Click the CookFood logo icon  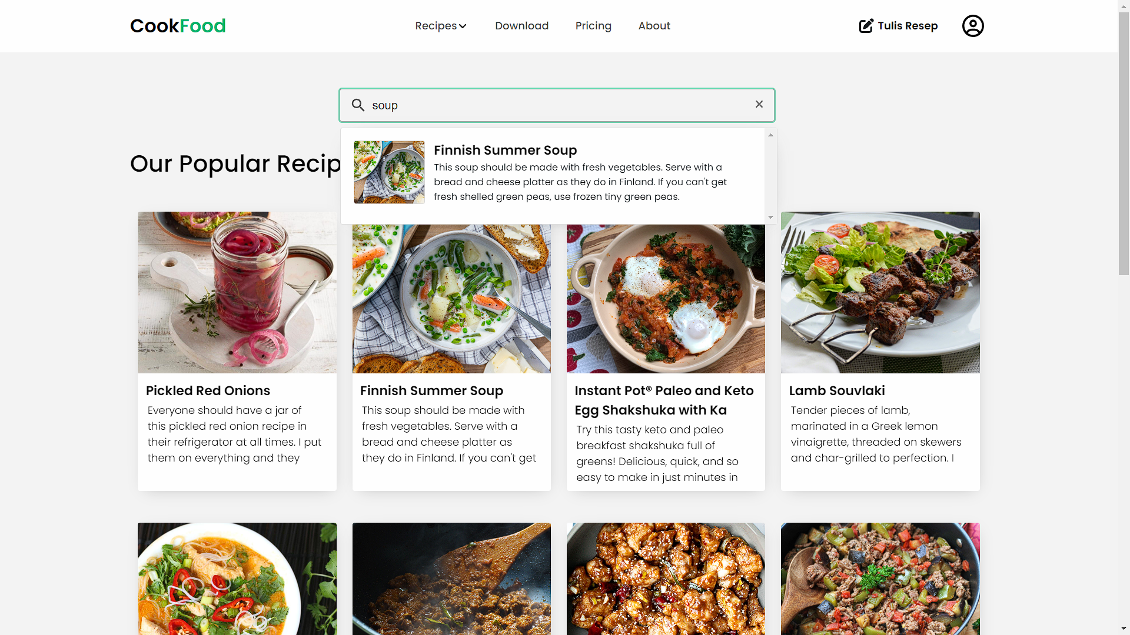[x=178, y=26]
